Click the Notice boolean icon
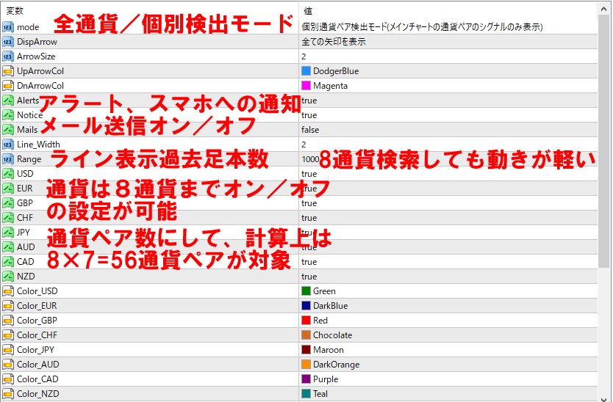The image size is (613, 402). [8, 115]
